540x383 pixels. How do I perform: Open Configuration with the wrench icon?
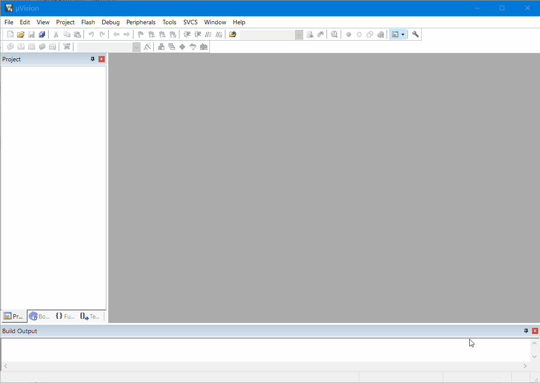pos(415,34)
